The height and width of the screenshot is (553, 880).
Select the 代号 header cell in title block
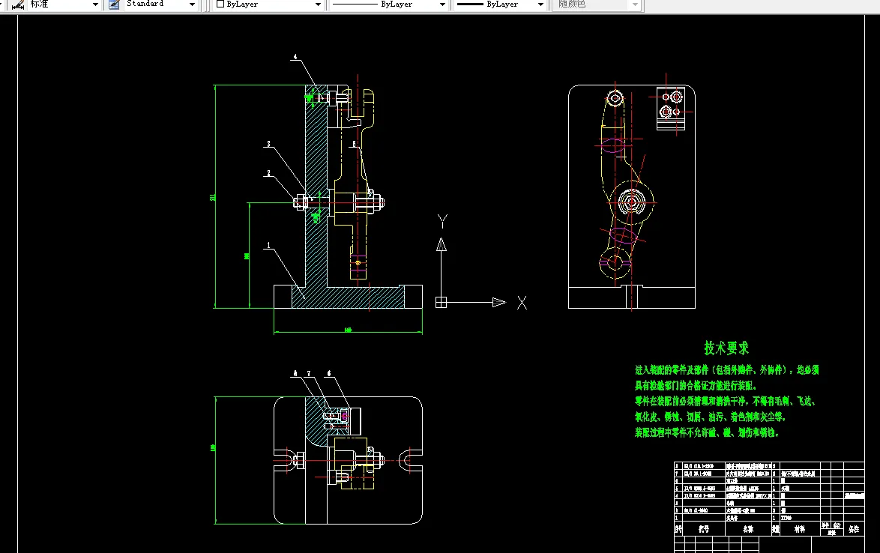(x=704, y=529)
